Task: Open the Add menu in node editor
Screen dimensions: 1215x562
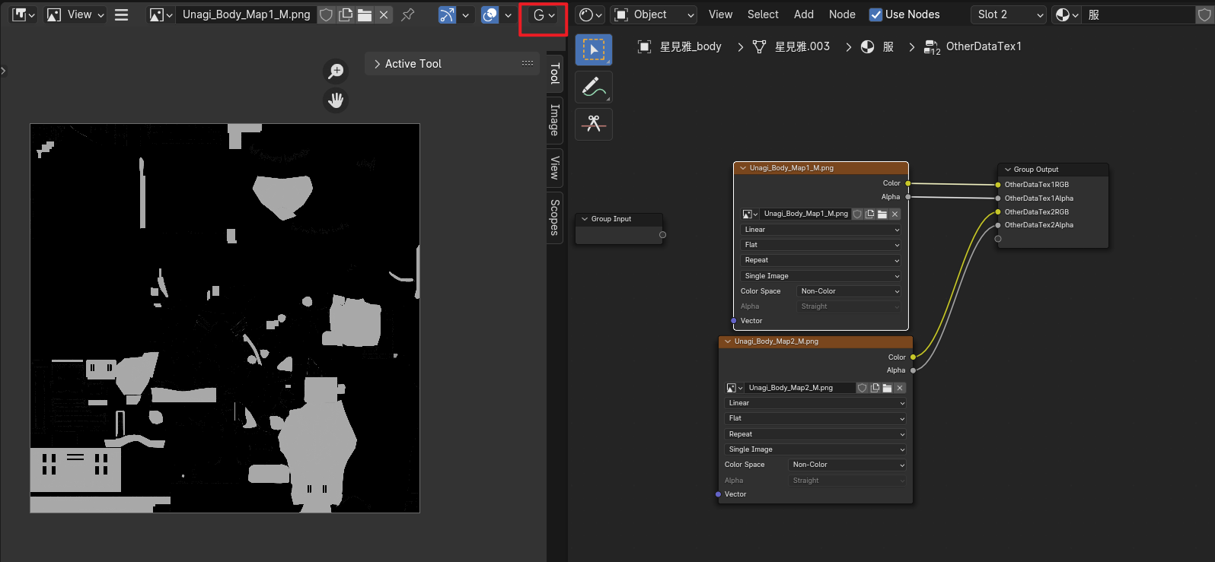Action: click(x=803, y=14)
